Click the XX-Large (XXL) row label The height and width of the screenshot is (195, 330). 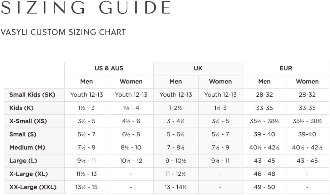click(x=33, y=187)
